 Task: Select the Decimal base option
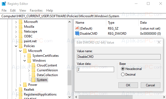click(x=123, y=75)
